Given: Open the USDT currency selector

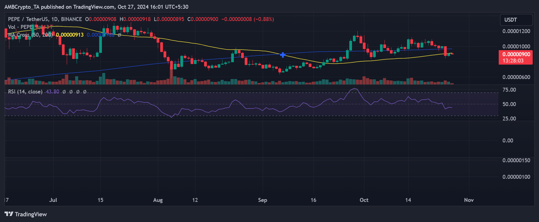Looking at the screenshot, I should click(x=516, y=20).
